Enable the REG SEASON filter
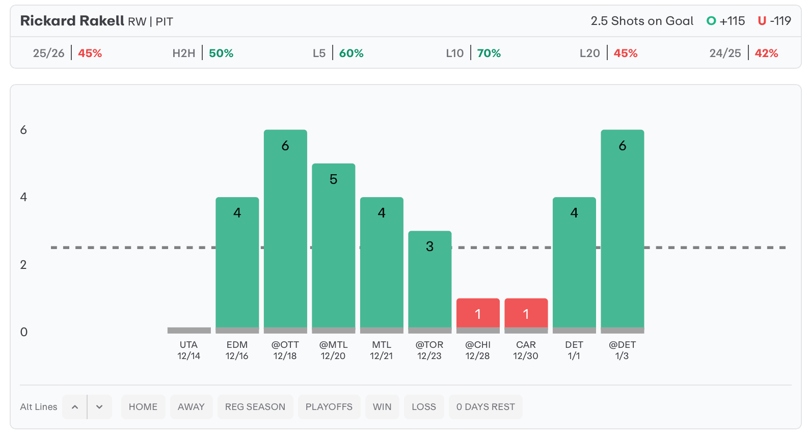This screenshot has height=438, width=809. coord(255,407)
